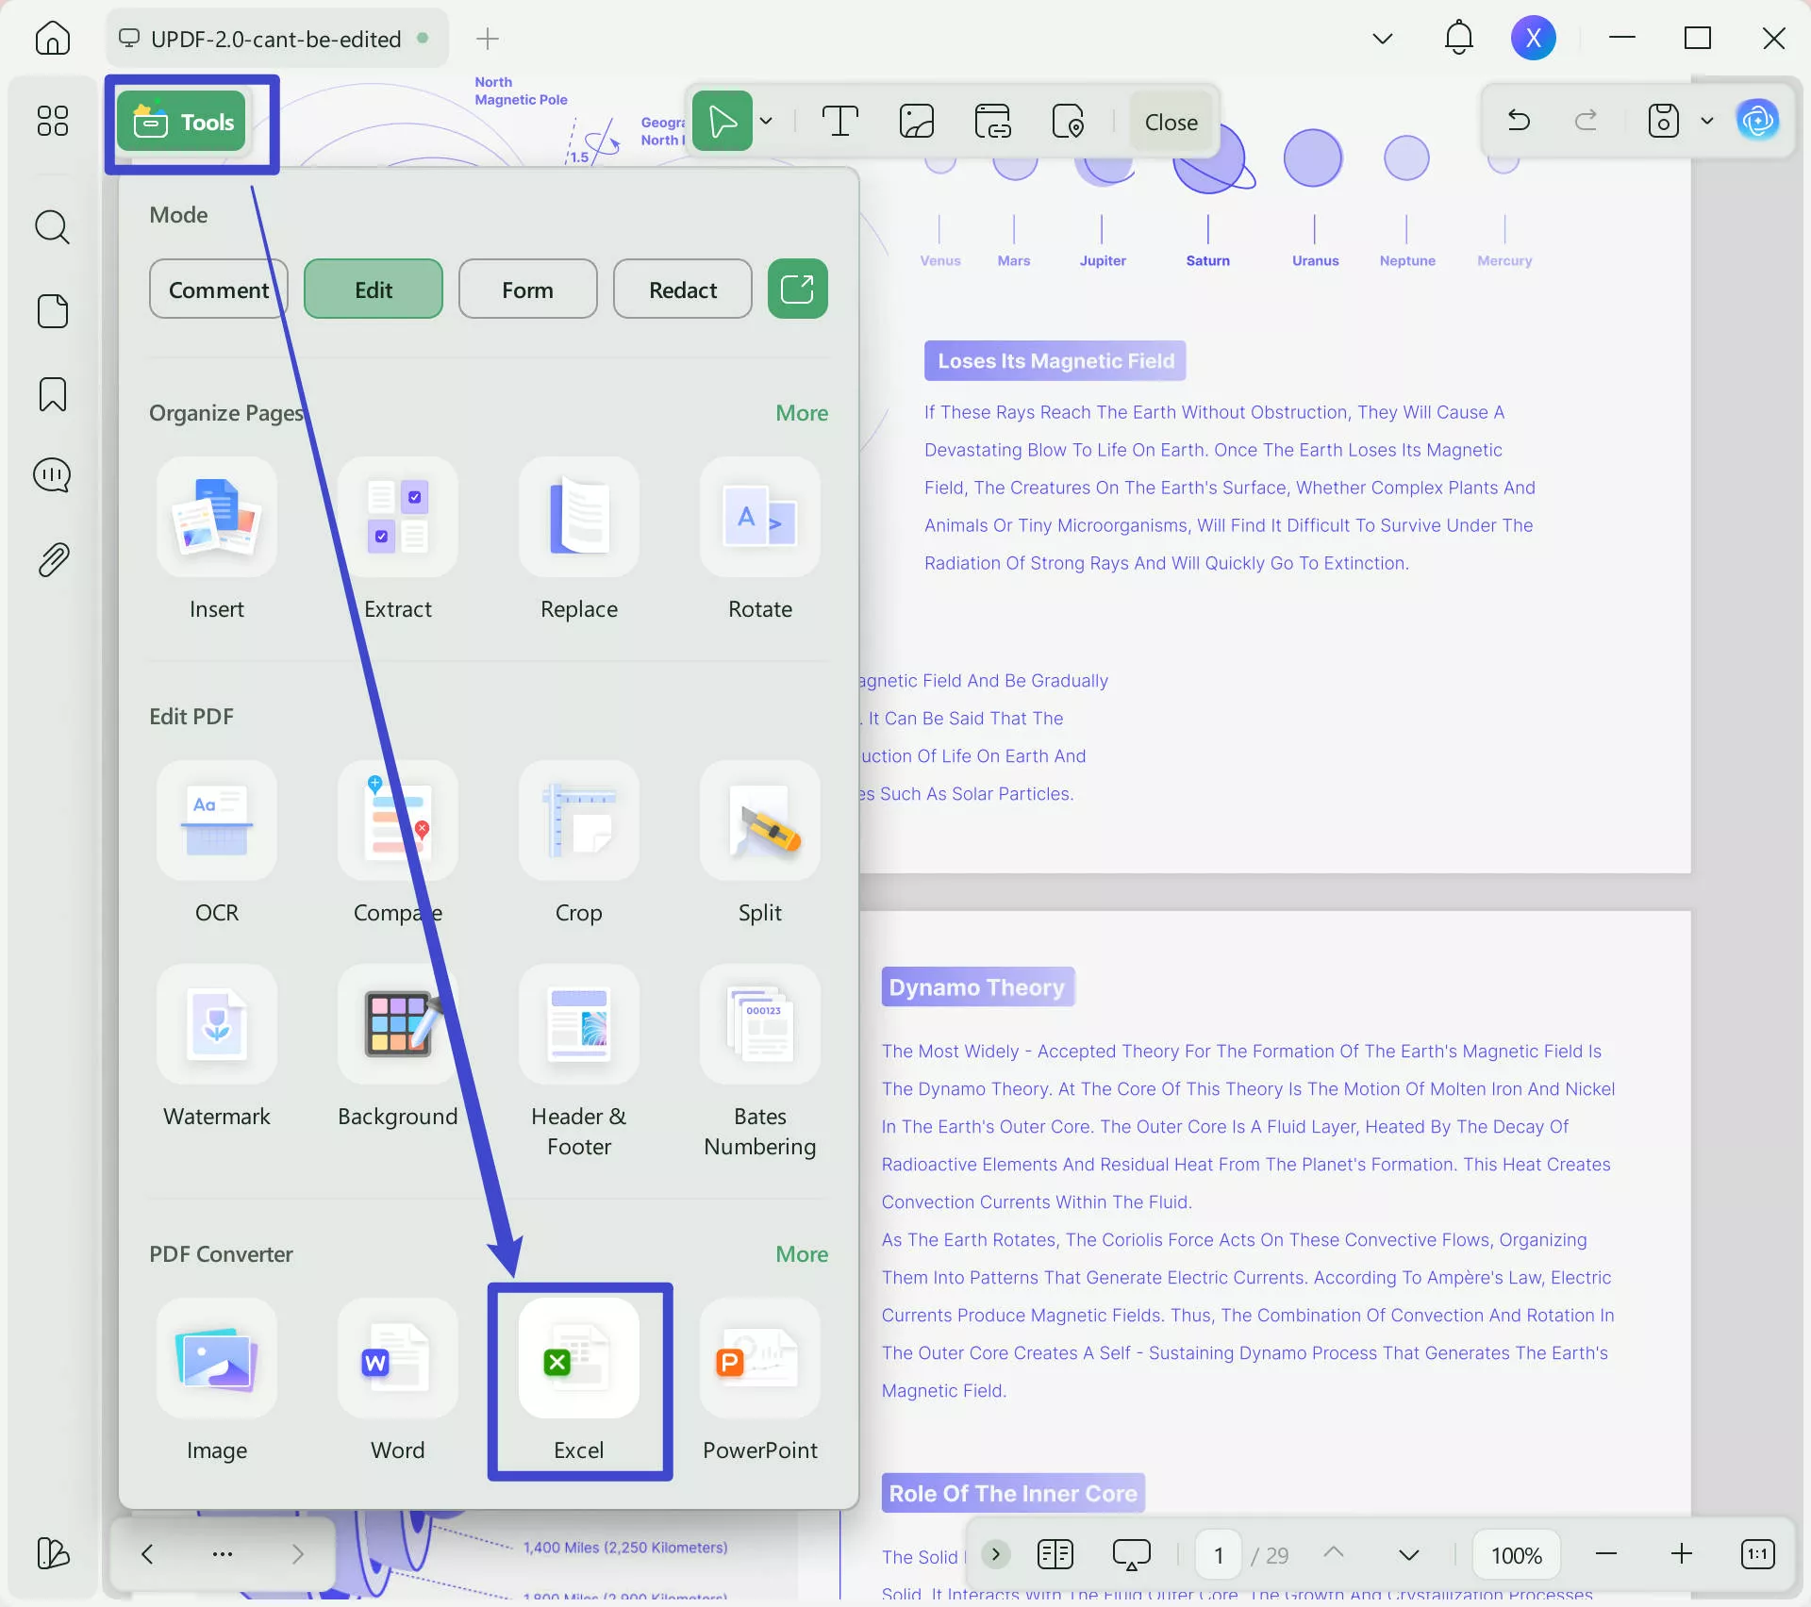Expand More under Organize Pages
The width and height of the screenshot is (1811, 1607).
[801, 412]
